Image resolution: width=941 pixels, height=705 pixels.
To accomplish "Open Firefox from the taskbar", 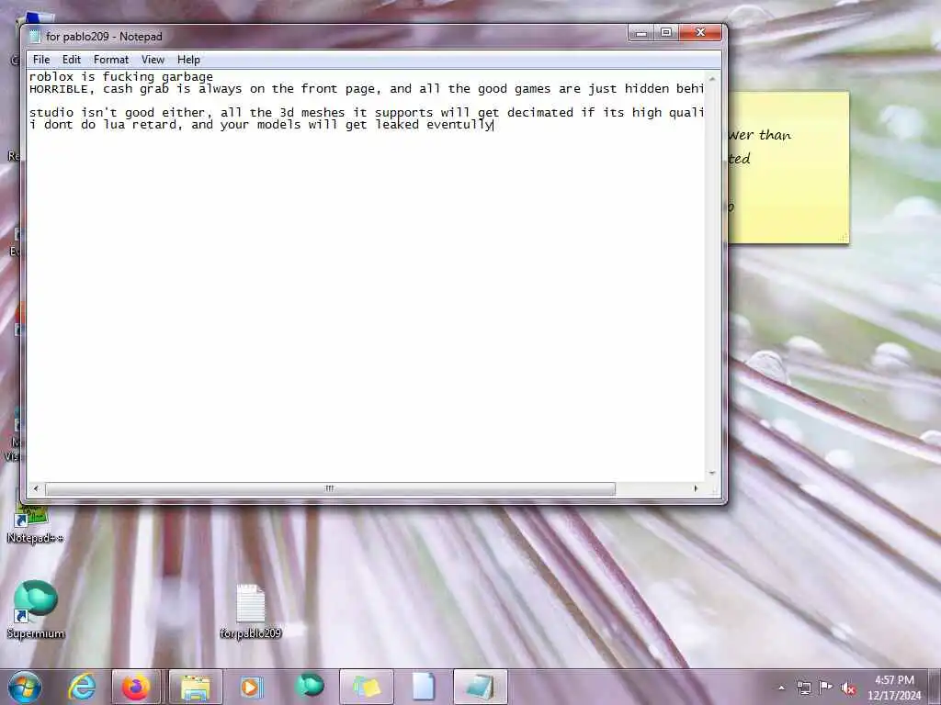I will [x=136, y=687].
